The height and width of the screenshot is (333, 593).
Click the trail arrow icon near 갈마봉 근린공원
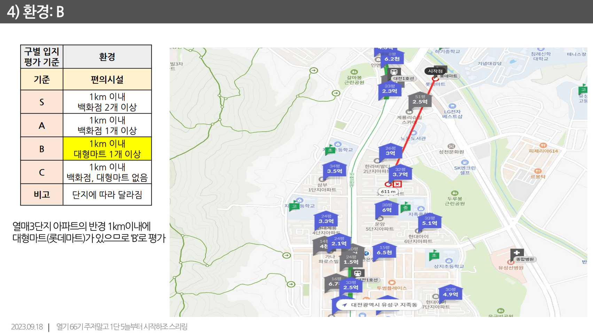click(x=336, y=93)
